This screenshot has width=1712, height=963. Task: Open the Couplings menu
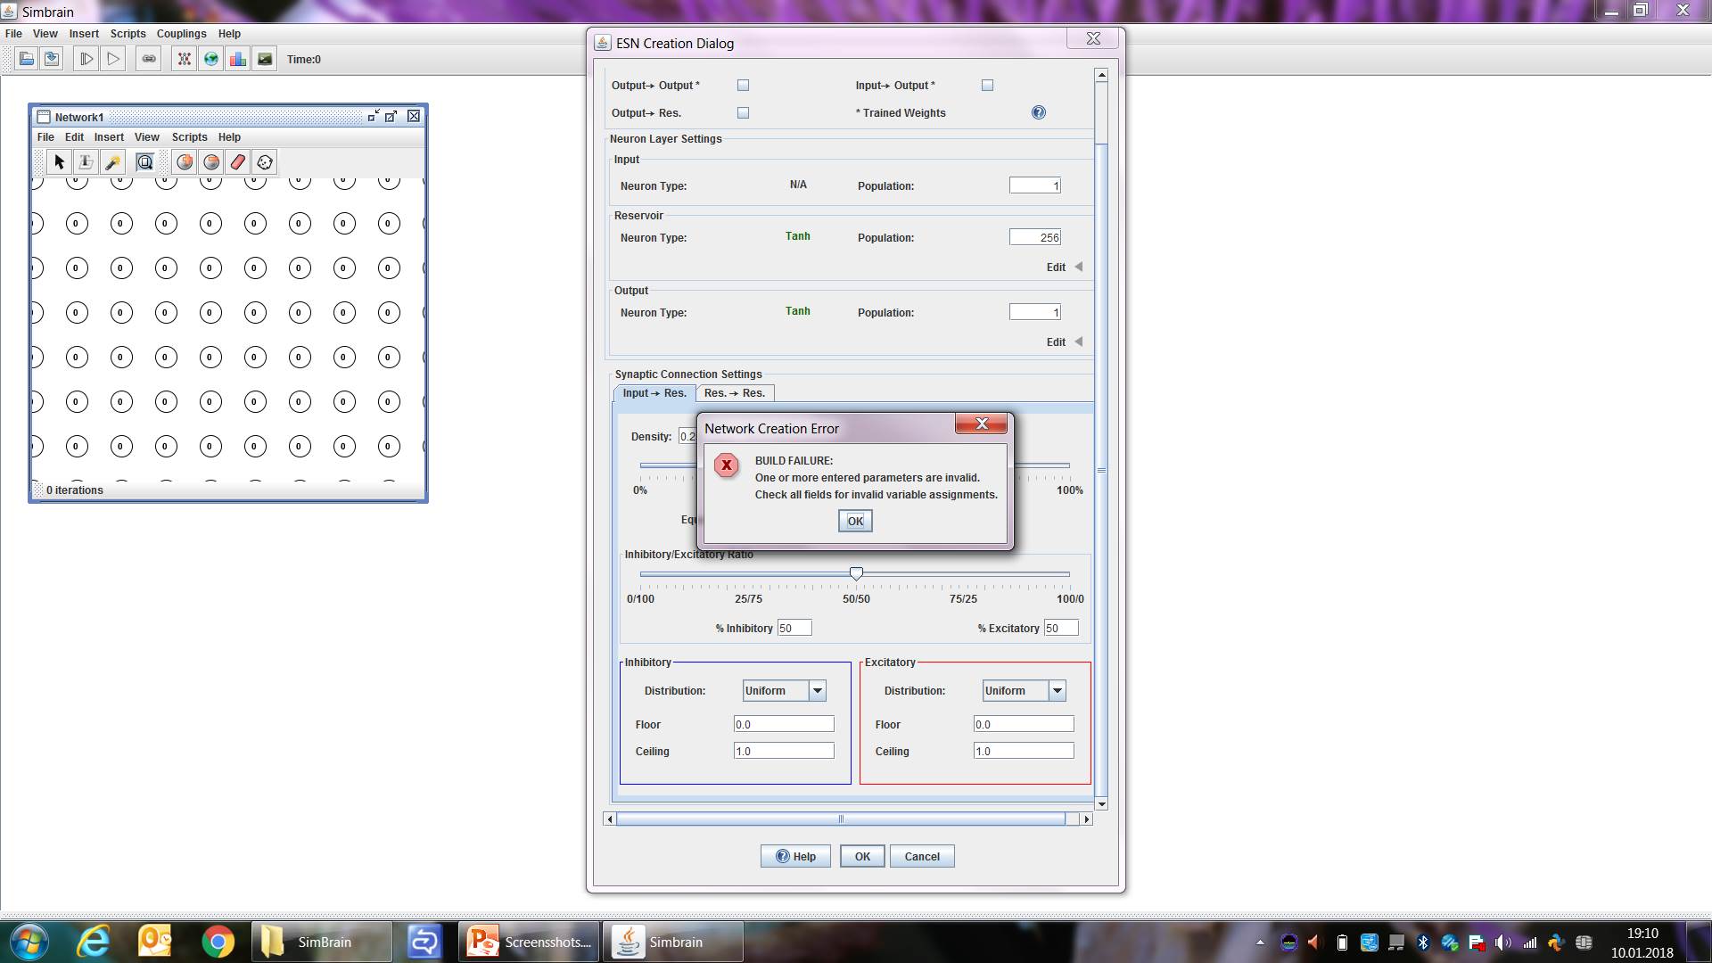tap(181, 34)
